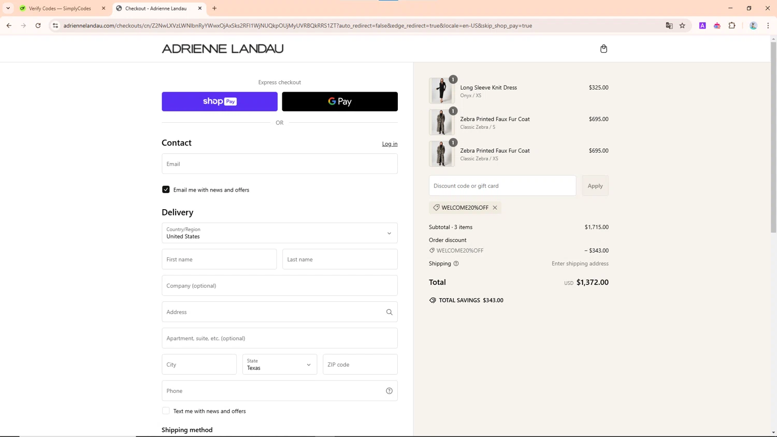Screen dimensions: 777x437
Task: Focus the Discount code or gift card field
Action: (502, 186)
